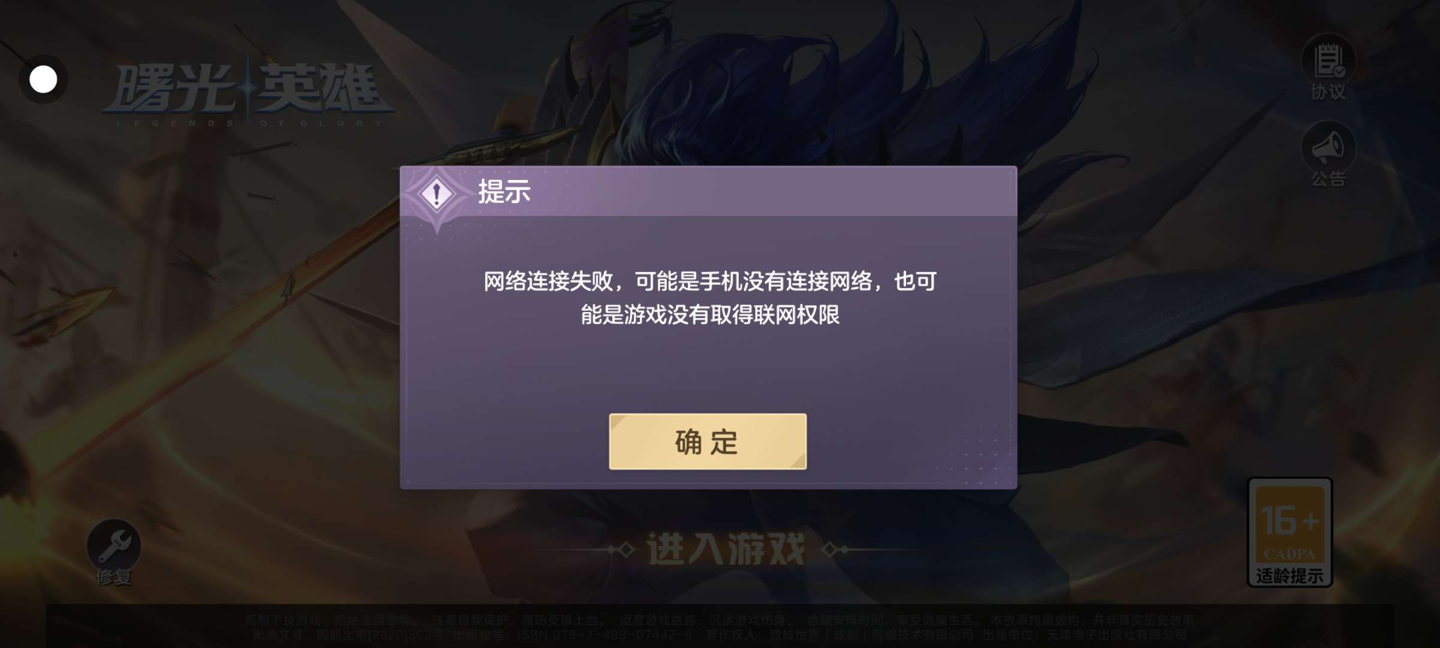Click the 修复 wrench repair icon

click(x=114, y=545)
